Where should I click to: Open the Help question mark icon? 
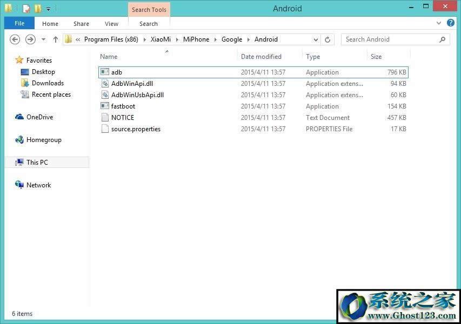click(x=450, y=24)
